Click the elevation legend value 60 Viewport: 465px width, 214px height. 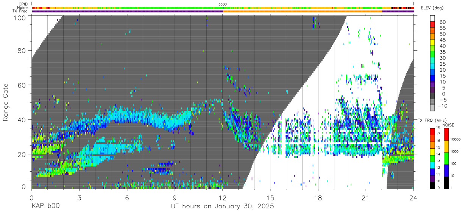pyautogui.click(x=442, y=22)
